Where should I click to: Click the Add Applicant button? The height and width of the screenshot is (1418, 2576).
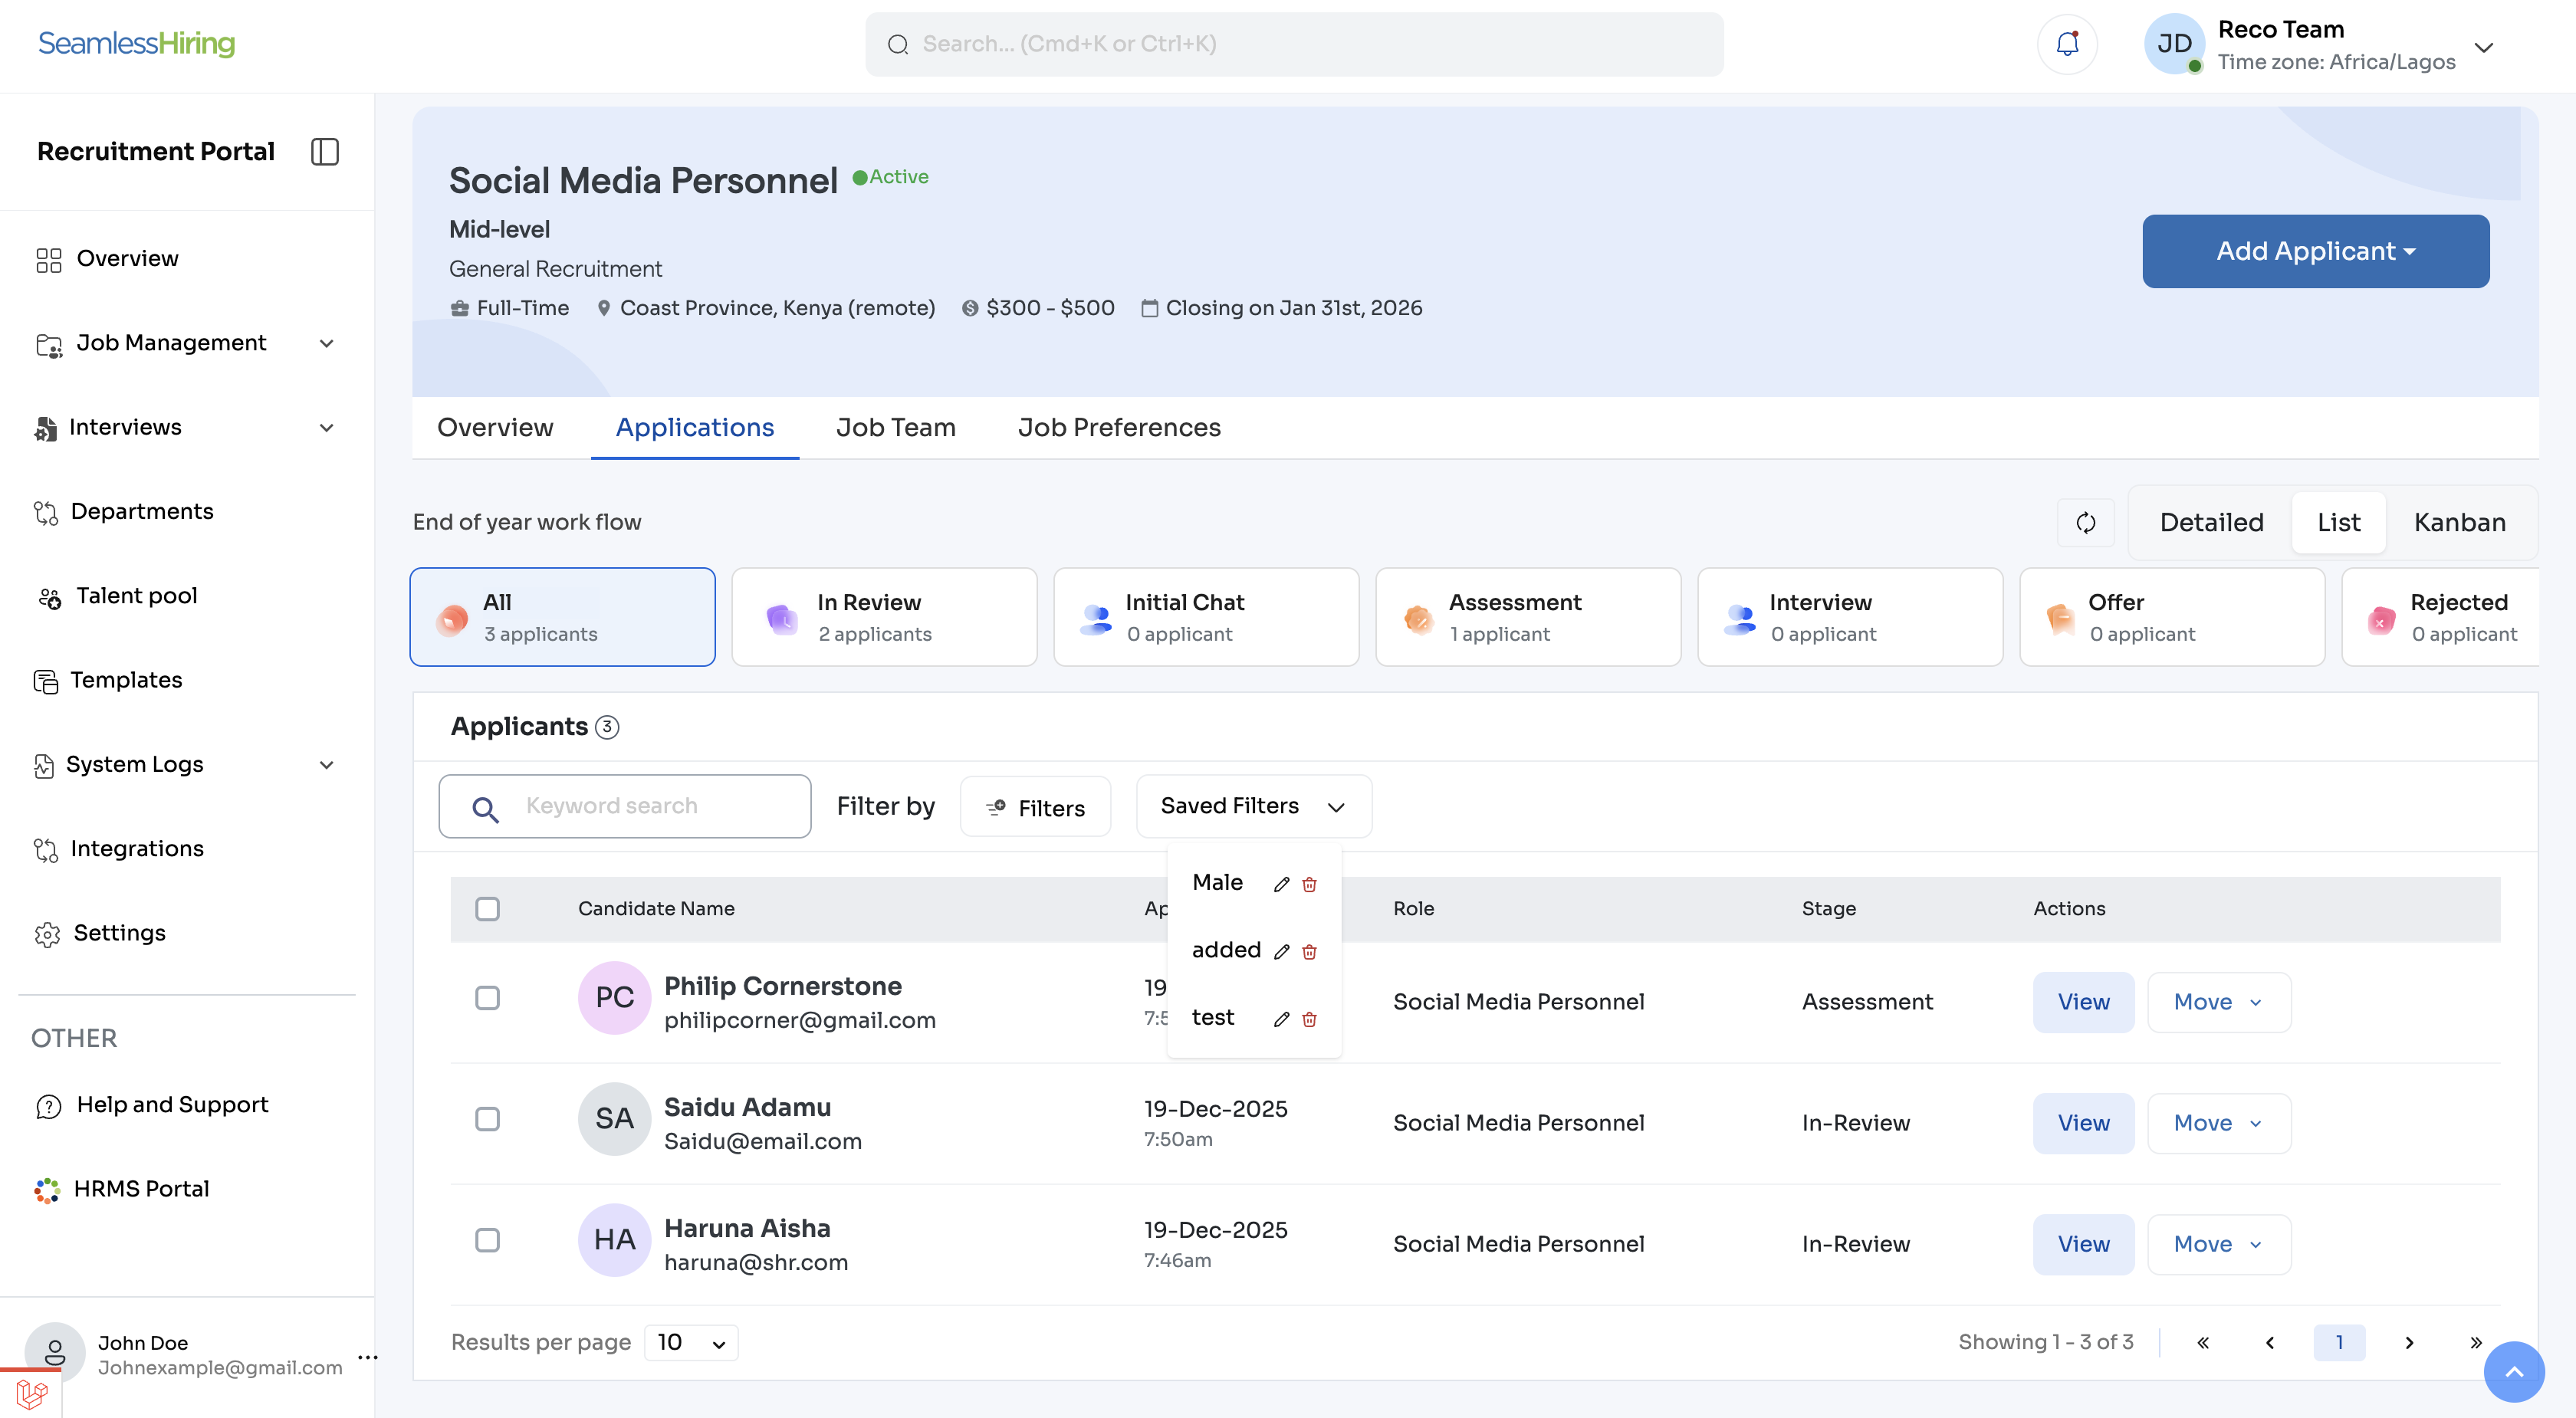click(x=2314, y=251)
